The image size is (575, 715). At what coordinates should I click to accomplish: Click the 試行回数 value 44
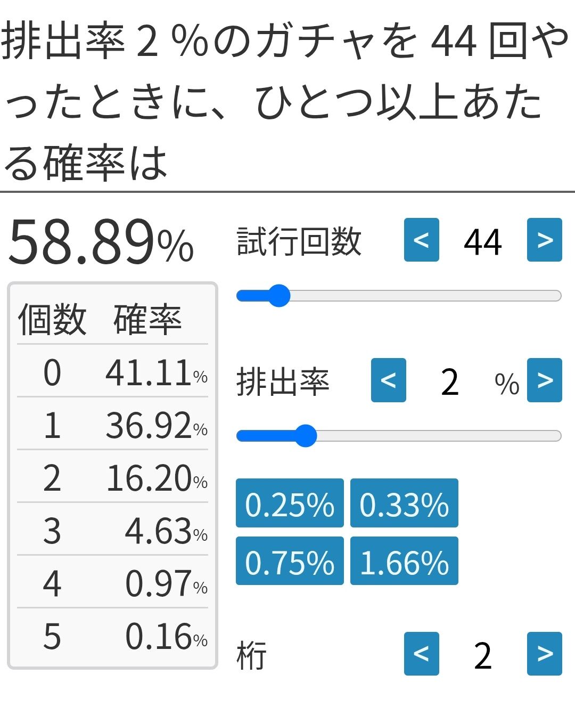(x=482, y=242)
